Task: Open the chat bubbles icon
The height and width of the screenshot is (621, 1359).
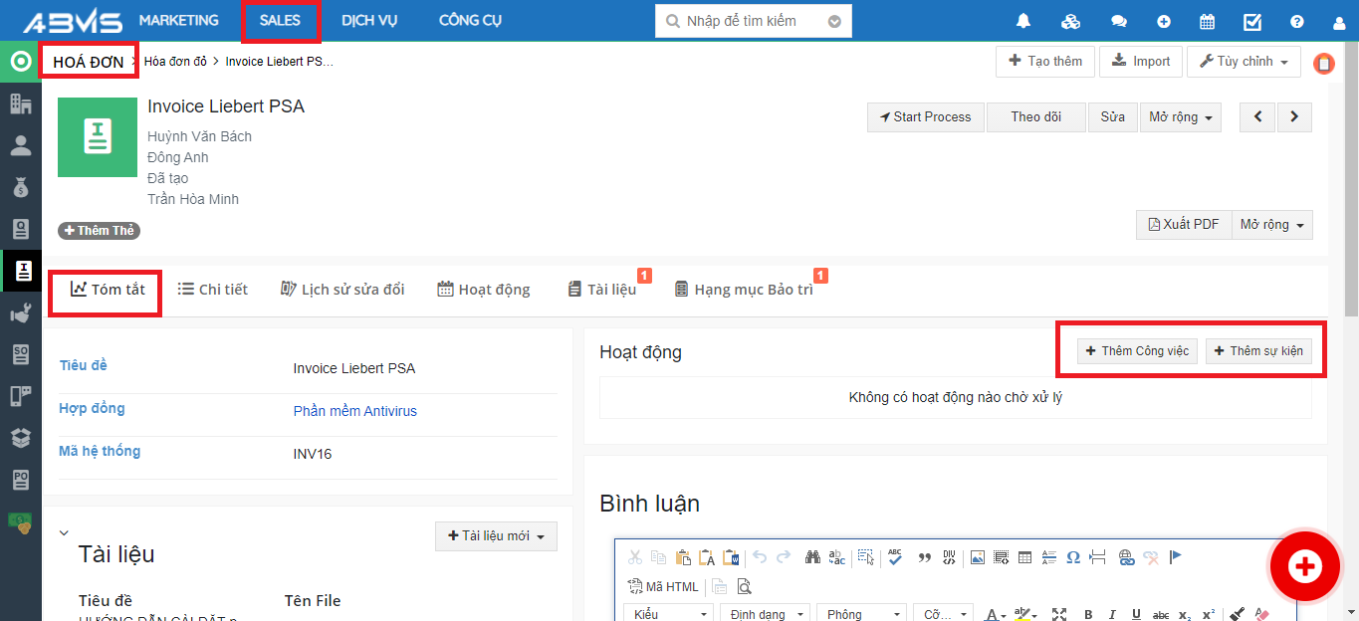Action: click(x=1119, y=21)
